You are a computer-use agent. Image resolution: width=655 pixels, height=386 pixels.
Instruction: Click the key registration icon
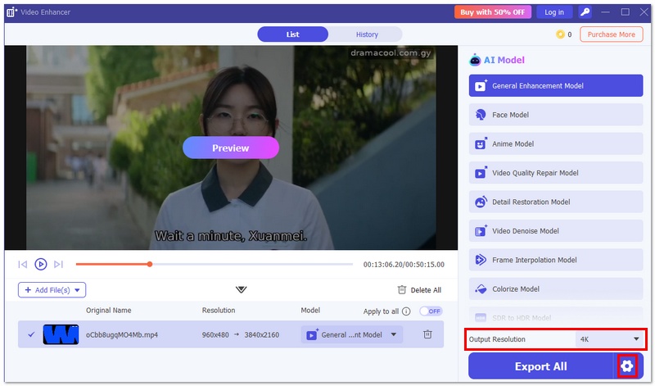click(585, 12)
